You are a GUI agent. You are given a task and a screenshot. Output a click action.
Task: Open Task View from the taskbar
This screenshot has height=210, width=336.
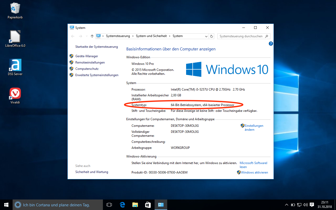109,205
